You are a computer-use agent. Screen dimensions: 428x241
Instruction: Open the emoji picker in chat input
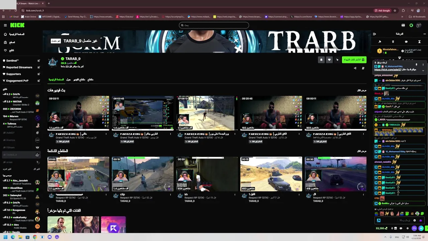click(x=415, y=220)
